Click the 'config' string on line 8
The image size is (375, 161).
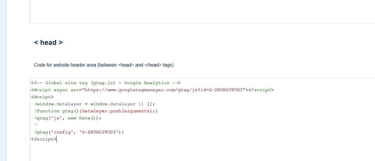coord(62,132)
